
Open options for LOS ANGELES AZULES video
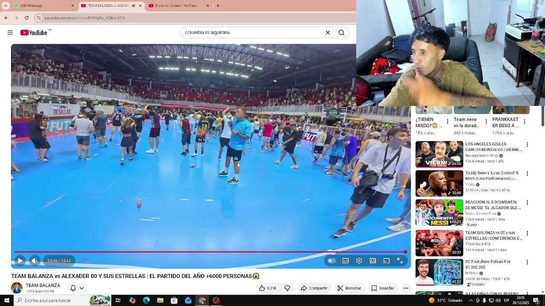coord(527,145)
